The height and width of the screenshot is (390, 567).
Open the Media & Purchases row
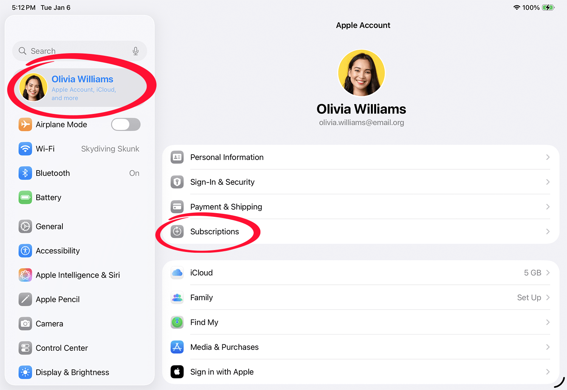point(361,347)
